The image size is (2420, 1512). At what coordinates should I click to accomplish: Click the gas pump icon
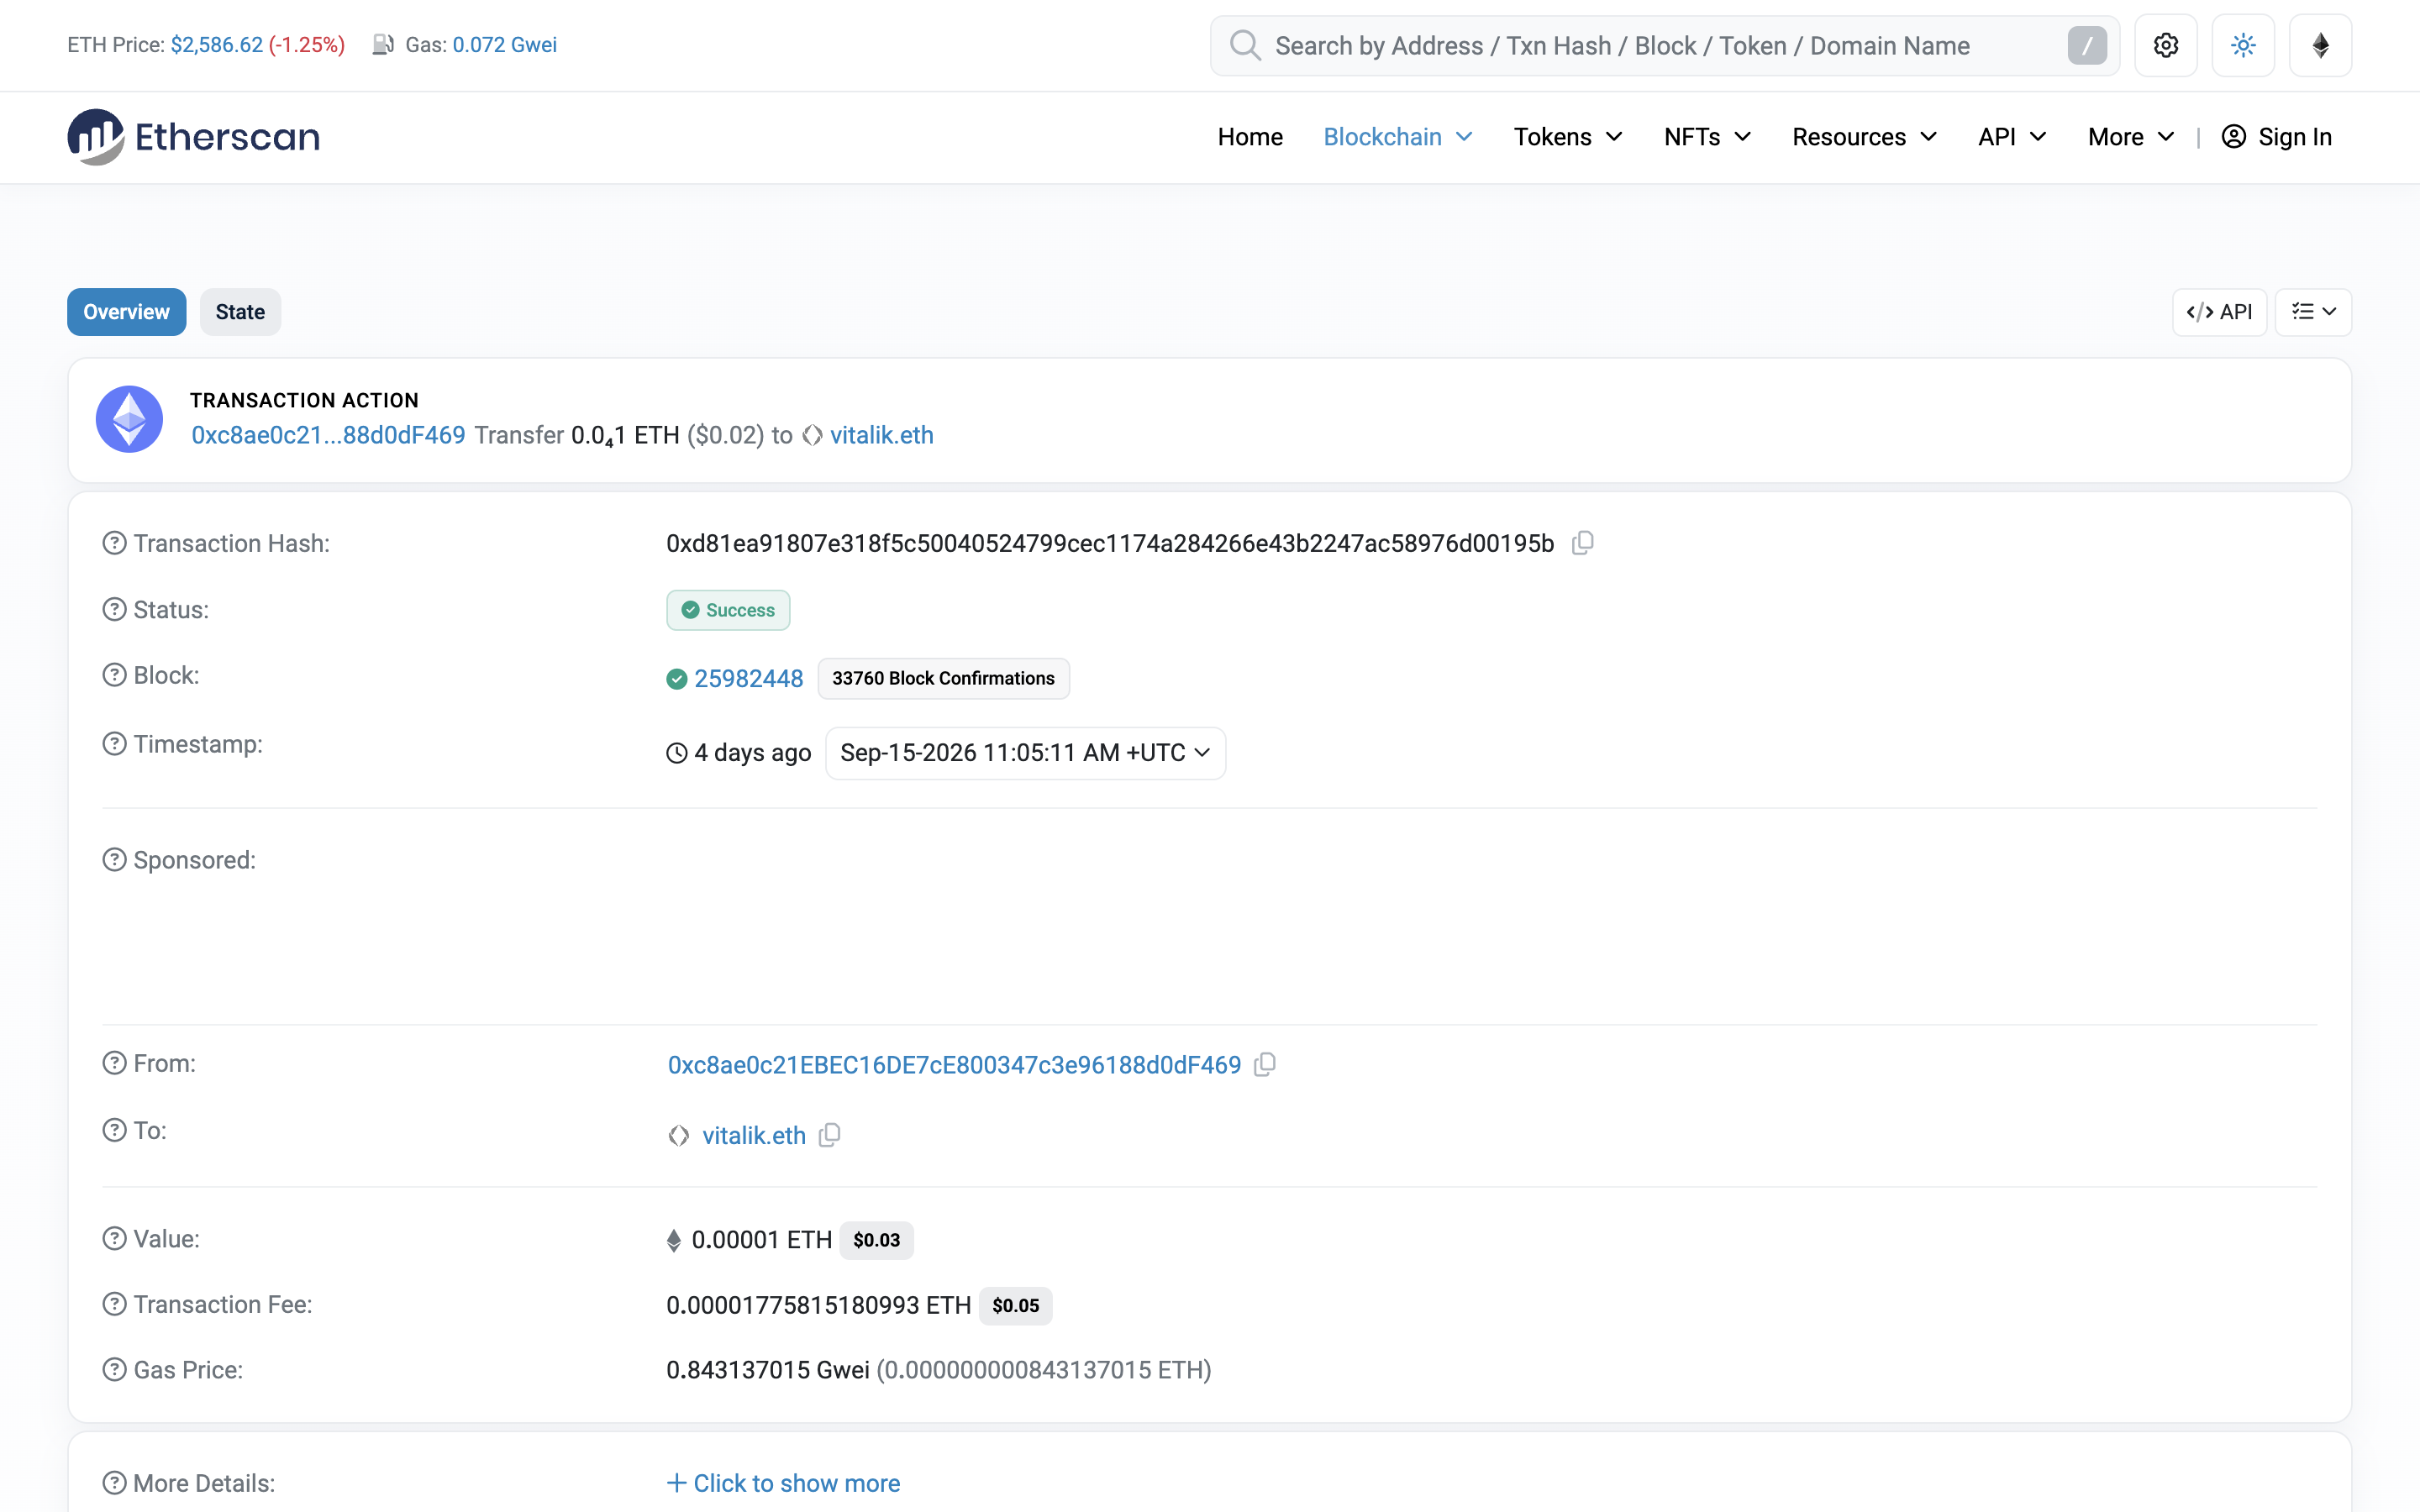[383, 45]
